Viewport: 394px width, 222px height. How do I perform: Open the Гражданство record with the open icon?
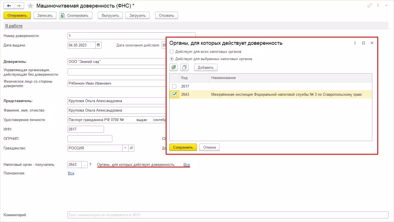(x=131, y=148)
